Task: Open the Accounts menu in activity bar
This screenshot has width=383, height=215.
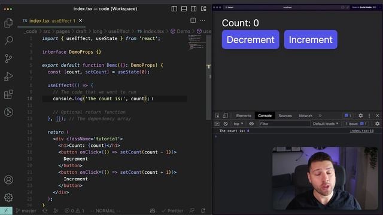Action: point(8,180)
